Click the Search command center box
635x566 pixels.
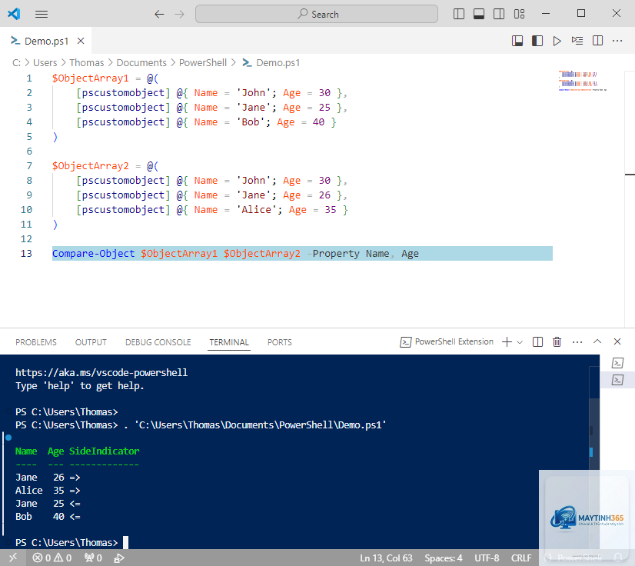pos(316,14)
